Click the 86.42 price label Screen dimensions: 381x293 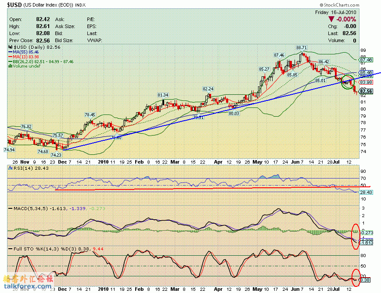pyautogui.click(x=324, y=62)
